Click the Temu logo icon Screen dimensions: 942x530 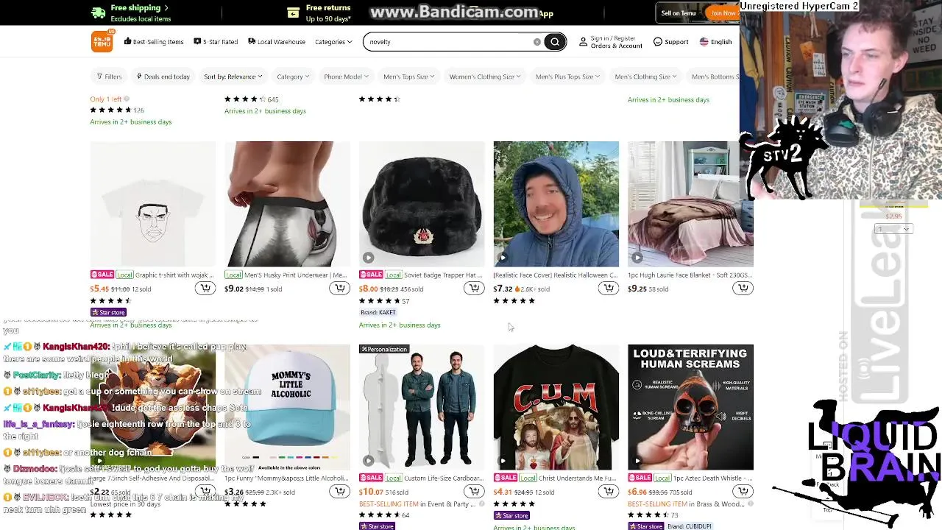102,41
